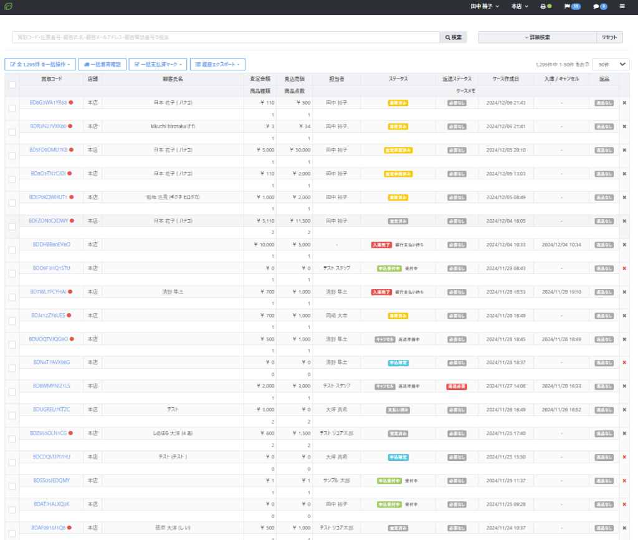Screen dimensions: 638x540
Task: Check the checkbox for row BDR3N27VXK80
Action: coord(12,132)
